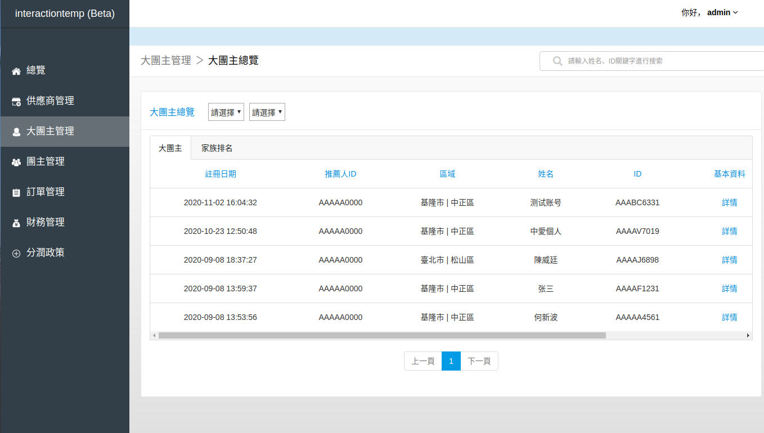Open the first 請選擇 dropdown

coord(226,112)
